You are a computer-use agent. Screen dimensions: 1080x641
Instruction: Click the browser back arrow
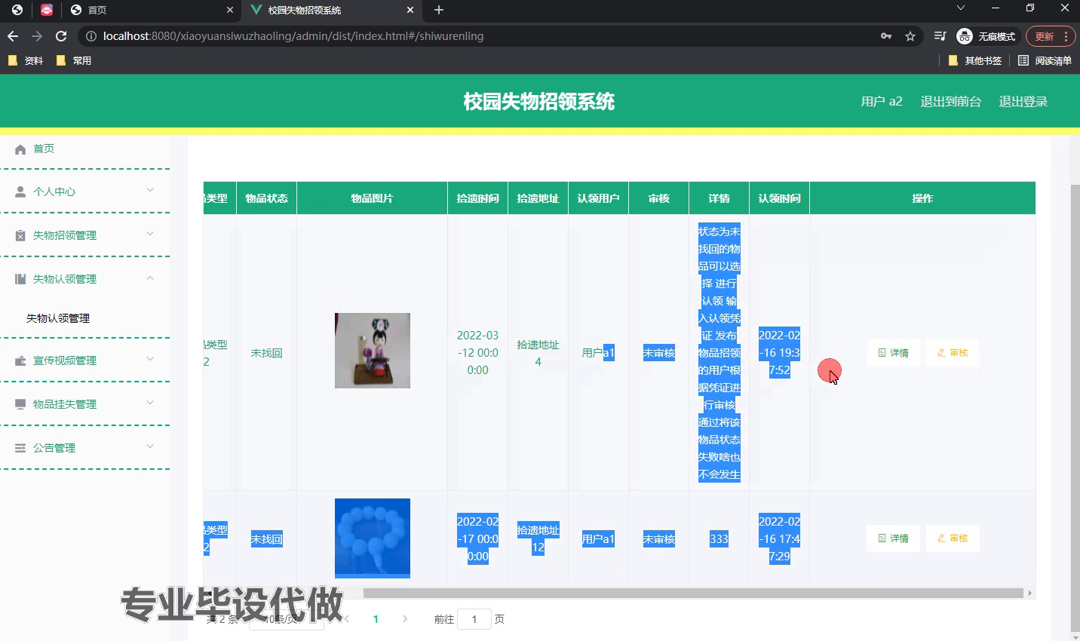tap(13, 36)
